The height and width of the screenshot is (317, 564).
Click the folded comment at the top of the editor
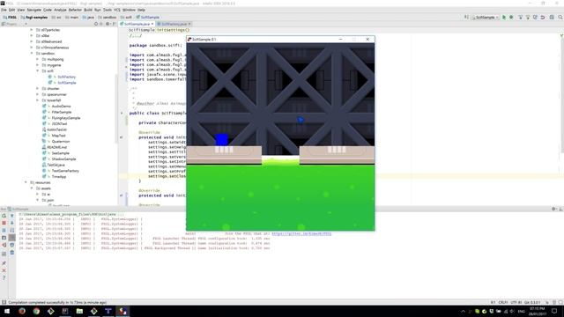pyautogui.click(x=136, y=36)
